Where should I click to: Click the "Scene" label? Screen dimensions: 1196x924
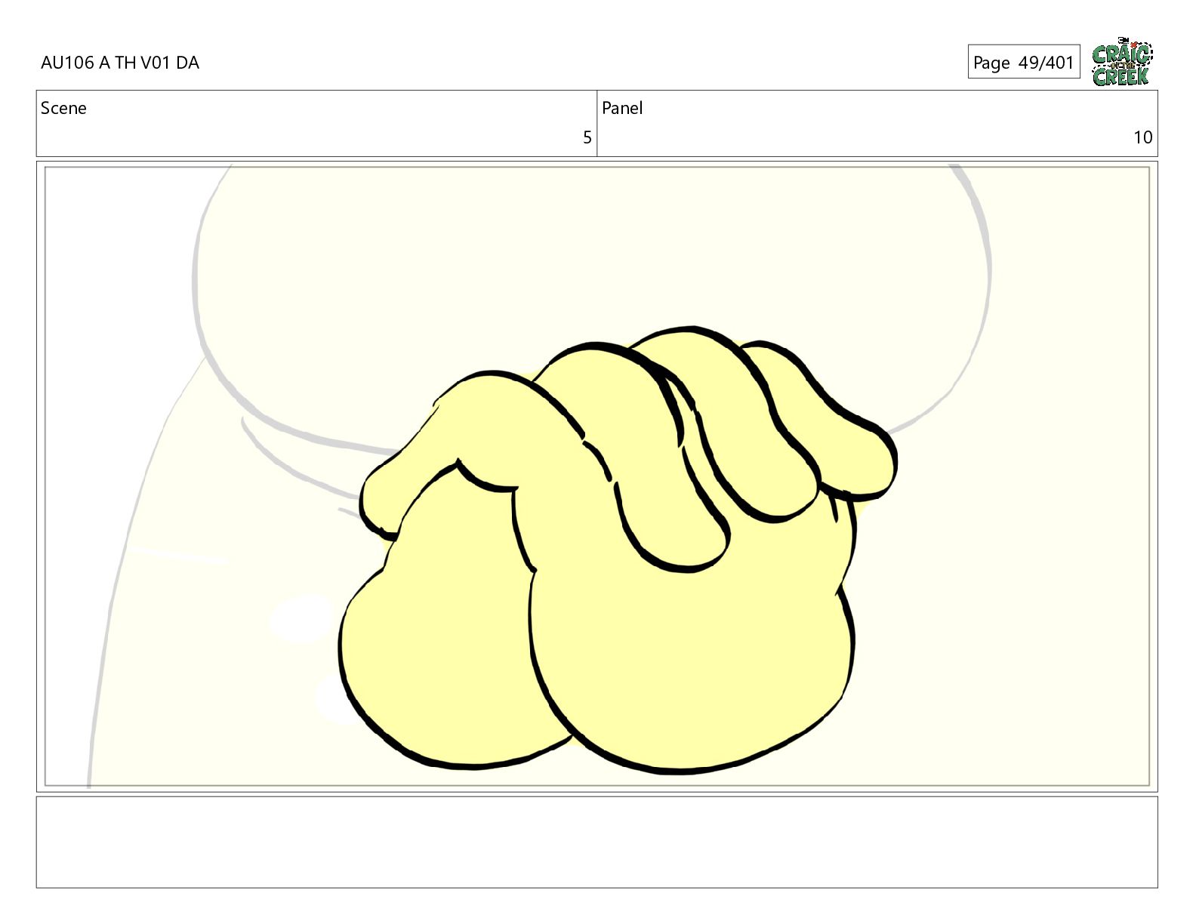(63, 108)
